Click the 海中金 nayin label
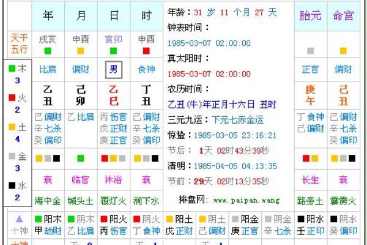This screenshot has width=367, height=245. coord(48,201)
